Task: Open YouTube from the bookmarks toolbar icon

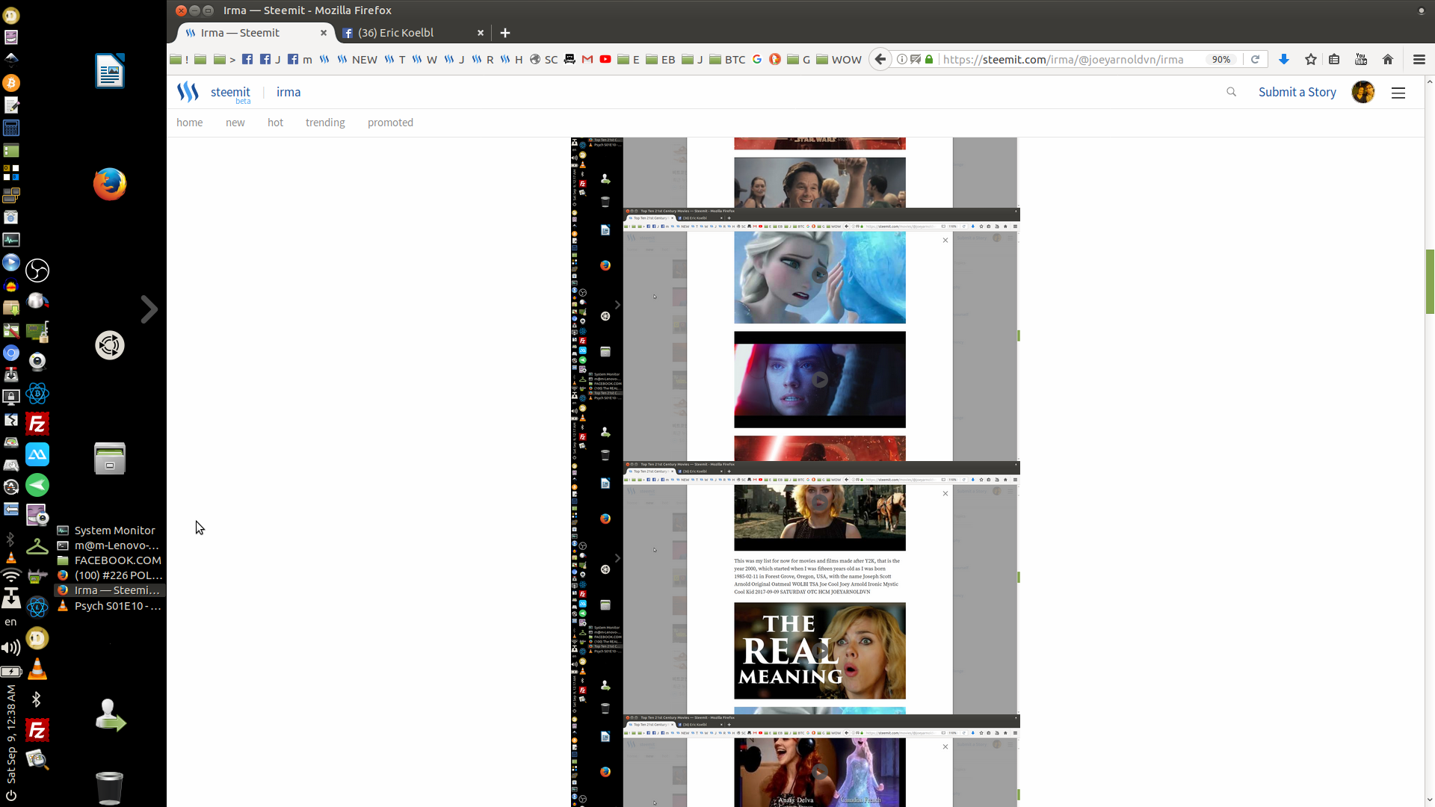Action: point(605,59)
